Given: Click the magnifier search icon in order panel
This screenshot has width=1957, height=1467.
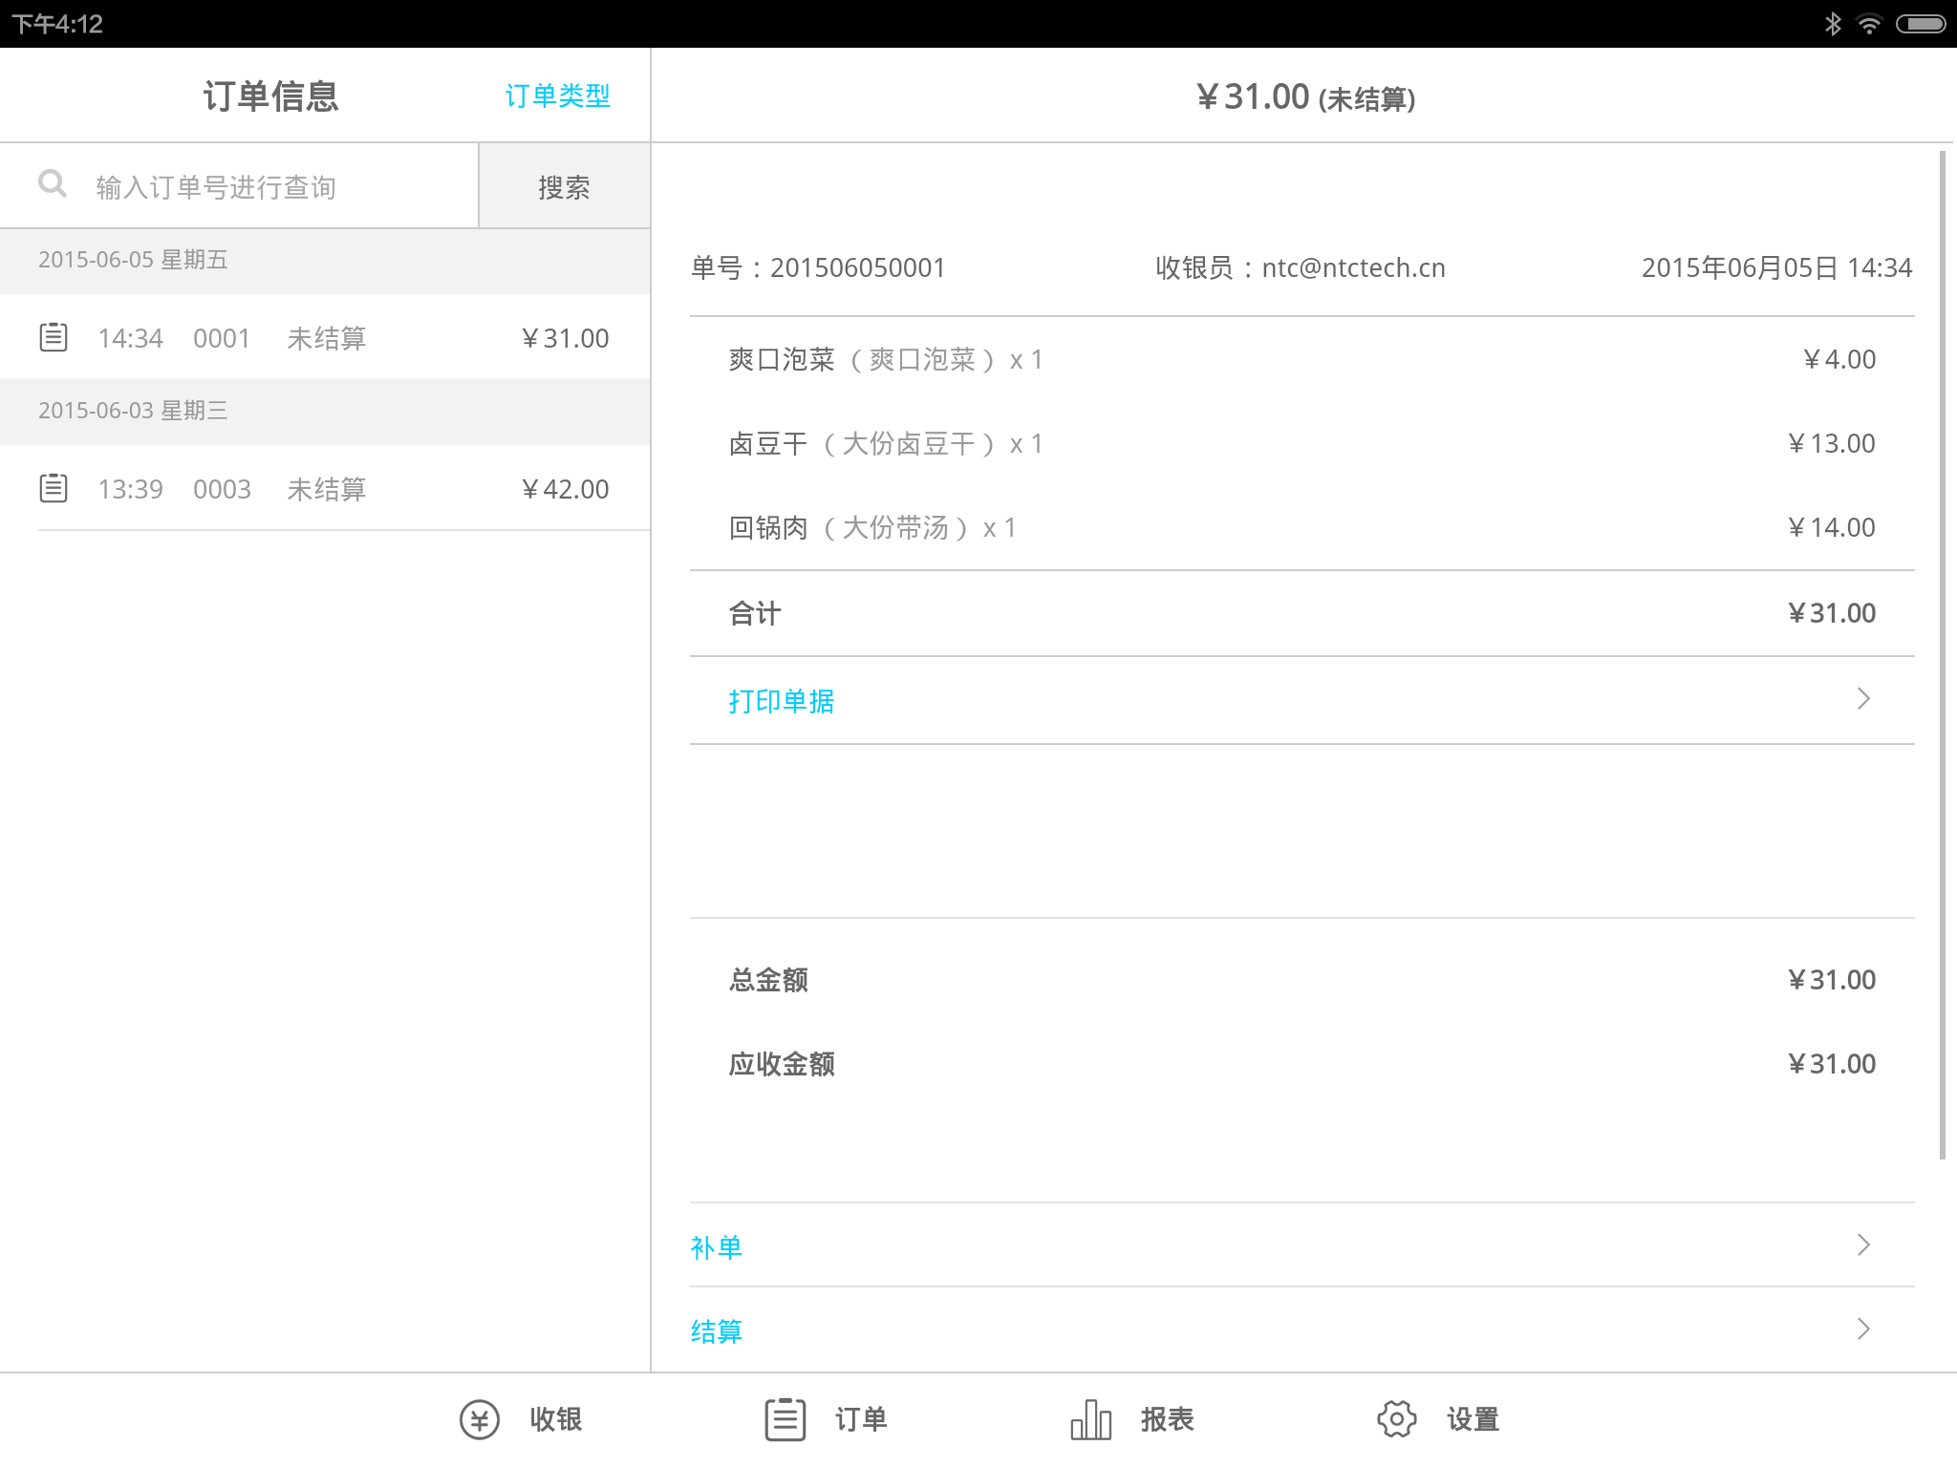Looking at the screenshot, I should 53,184.
